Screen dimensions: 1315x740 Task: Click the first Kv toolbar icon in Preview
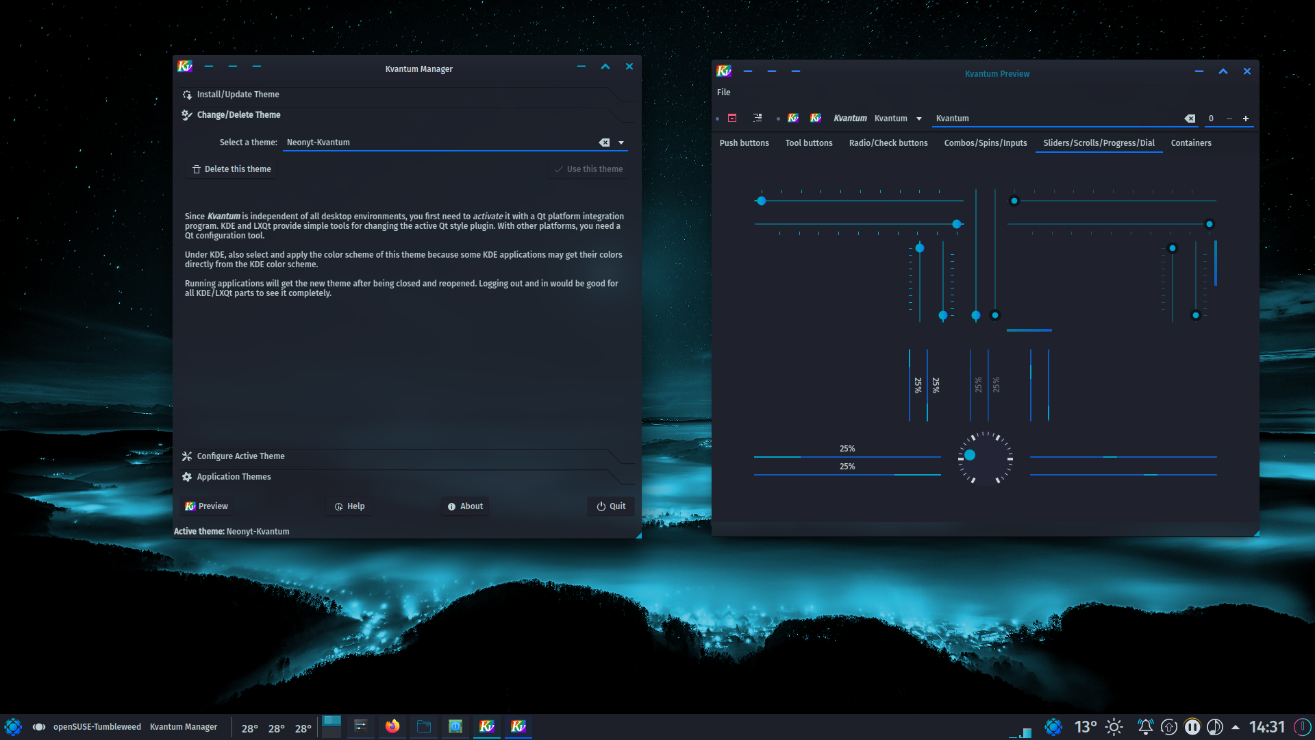[793, 118]
